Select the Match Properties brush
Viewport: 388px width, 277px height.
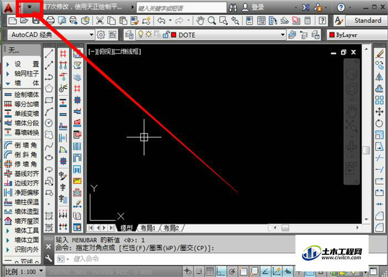135,20
